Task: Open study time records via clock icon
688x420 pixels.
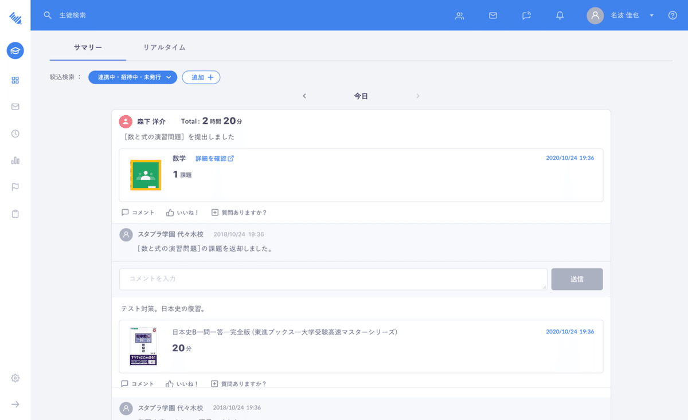Action: [15, 134]
